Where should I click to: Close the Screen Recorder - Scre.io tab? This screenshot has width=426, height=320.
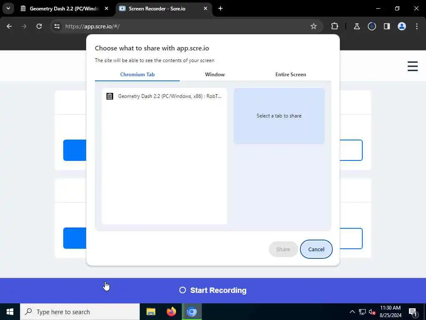(x=206, y=8)
